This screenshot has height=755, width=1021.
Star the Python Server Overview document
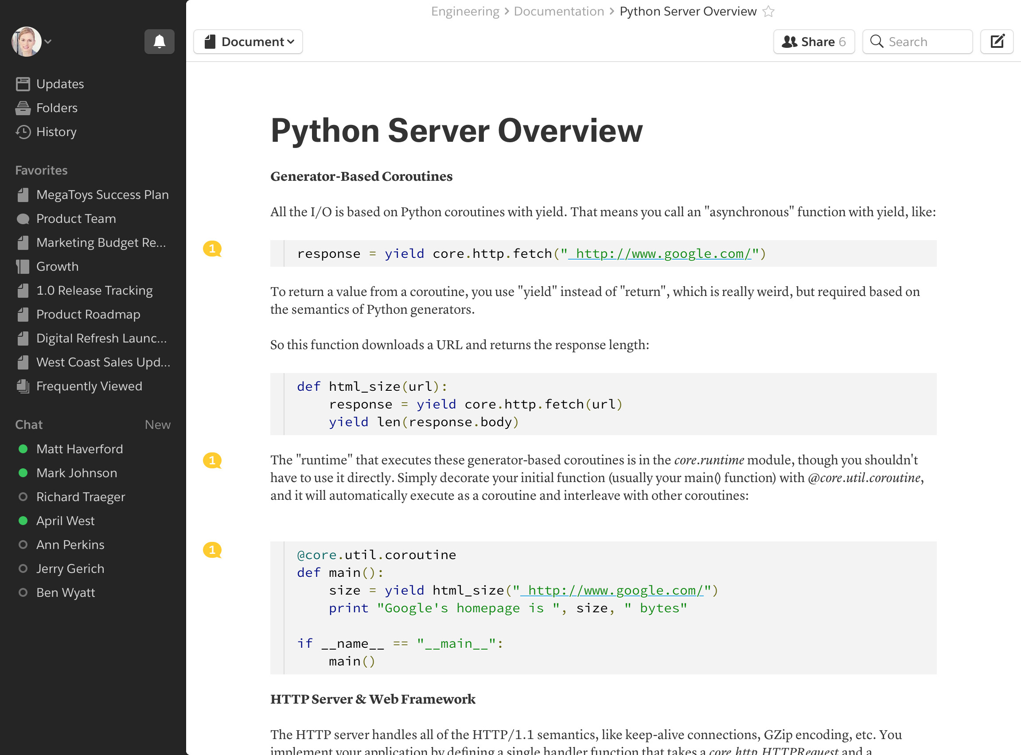pos(769,12)
